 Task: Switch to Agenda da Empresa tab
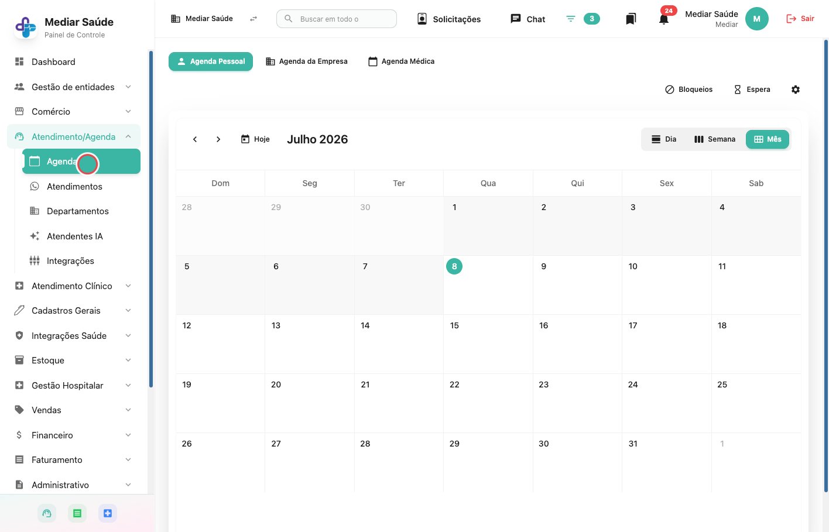[x=307, y=61]
